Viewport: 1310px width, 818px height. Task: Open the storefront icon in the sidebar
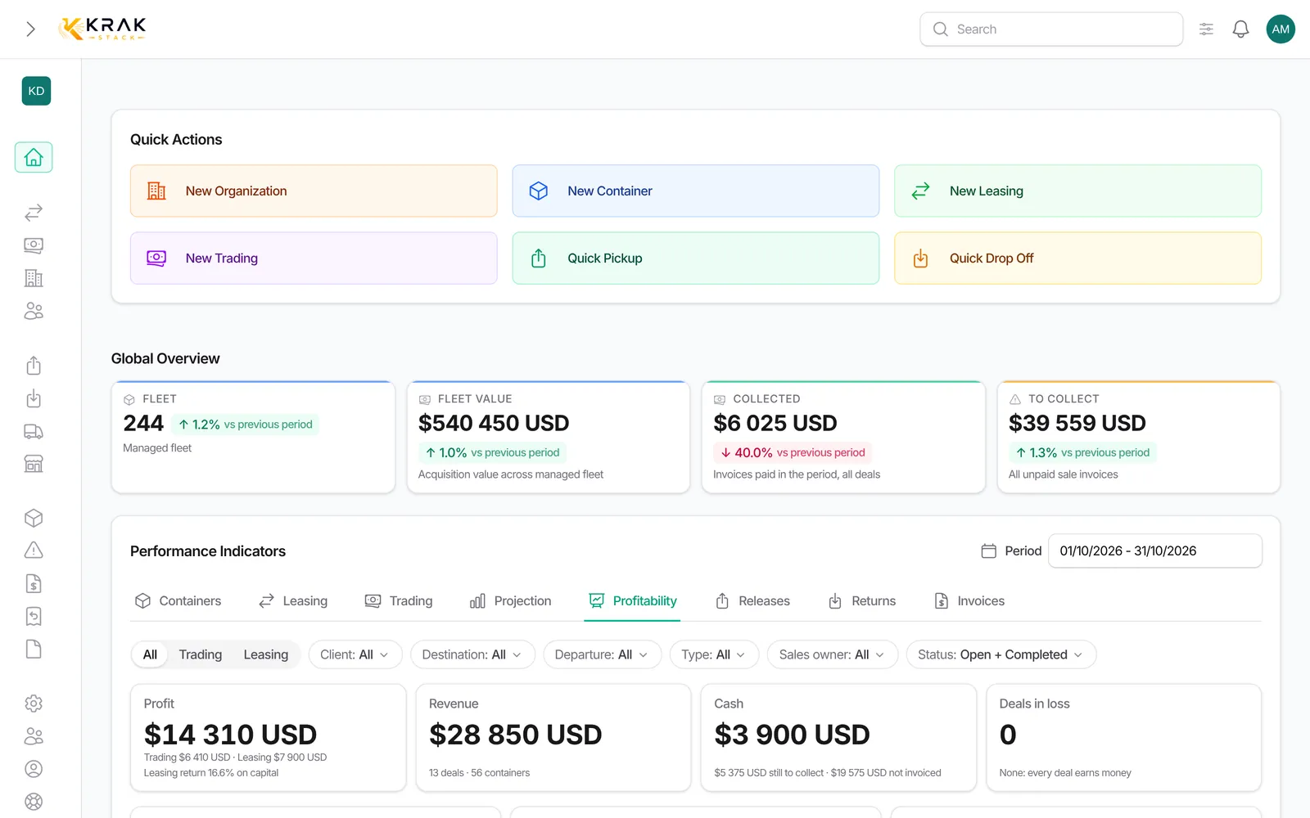point(34,464)
